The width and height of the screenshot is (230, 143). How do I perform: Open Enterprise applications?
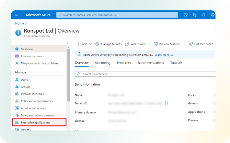[39, 122]
